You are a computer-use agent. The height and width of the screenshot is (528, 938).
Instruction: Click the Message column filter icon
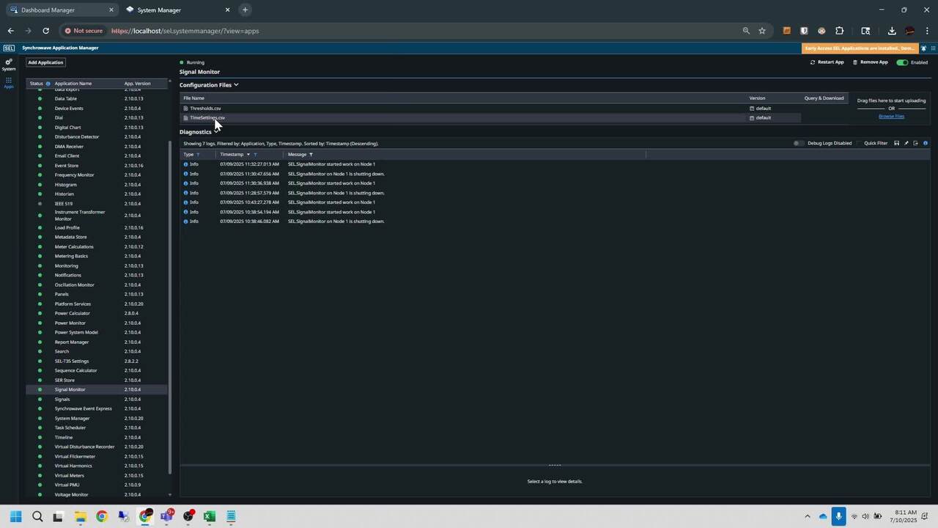311,155
